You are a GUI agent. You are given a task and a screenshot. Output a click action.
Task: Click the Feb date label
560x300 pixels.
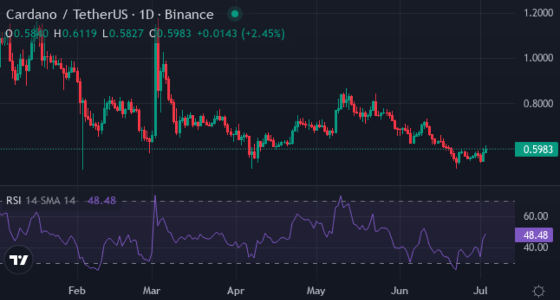tap(77, 291)
